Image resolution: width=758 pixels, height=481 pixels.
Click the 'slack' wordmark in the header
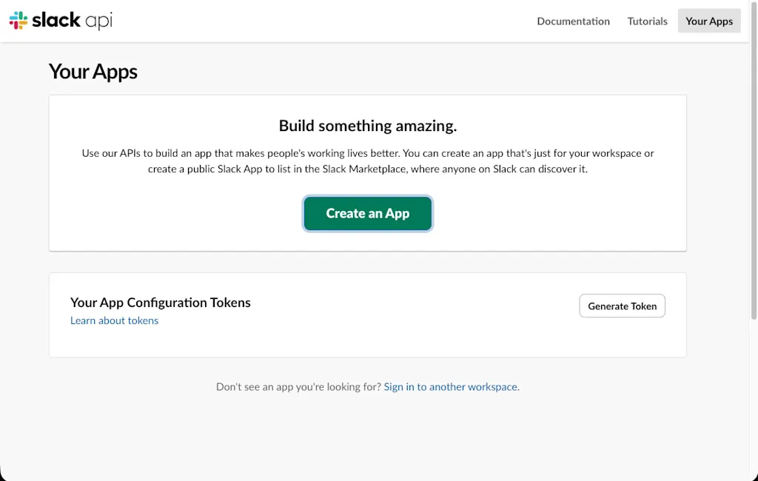tap(56, 20)
